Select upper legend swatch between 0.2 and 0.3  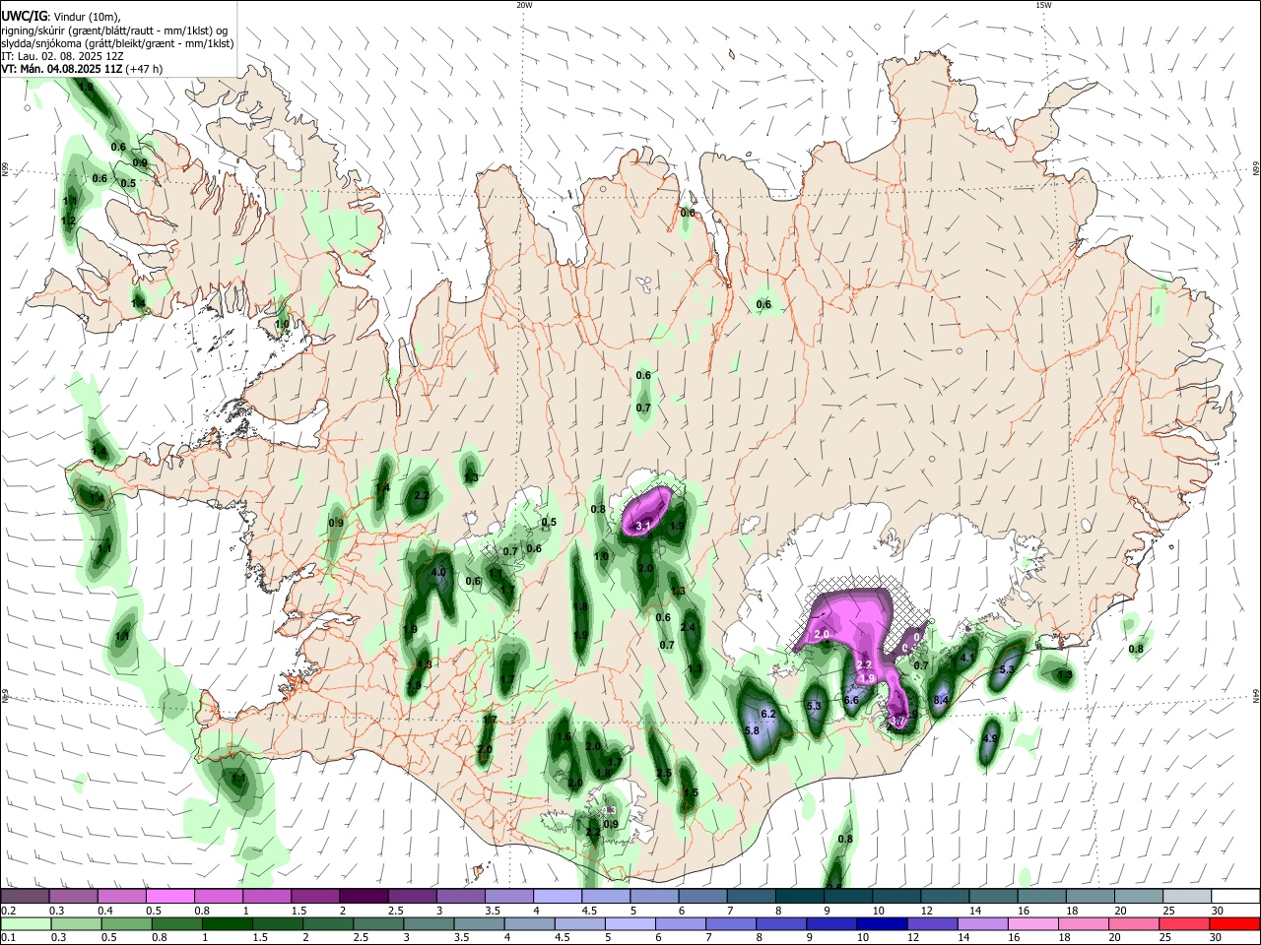(x=25, y=896)
